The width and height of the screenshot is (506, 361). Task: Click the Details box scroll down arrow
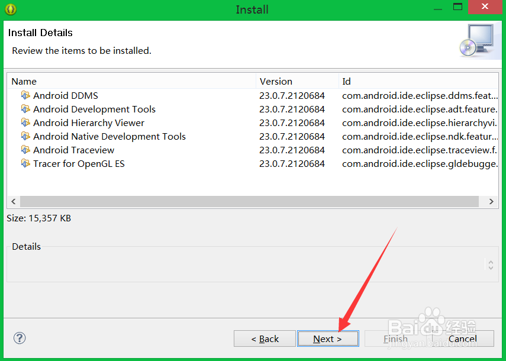click(491, 267)
